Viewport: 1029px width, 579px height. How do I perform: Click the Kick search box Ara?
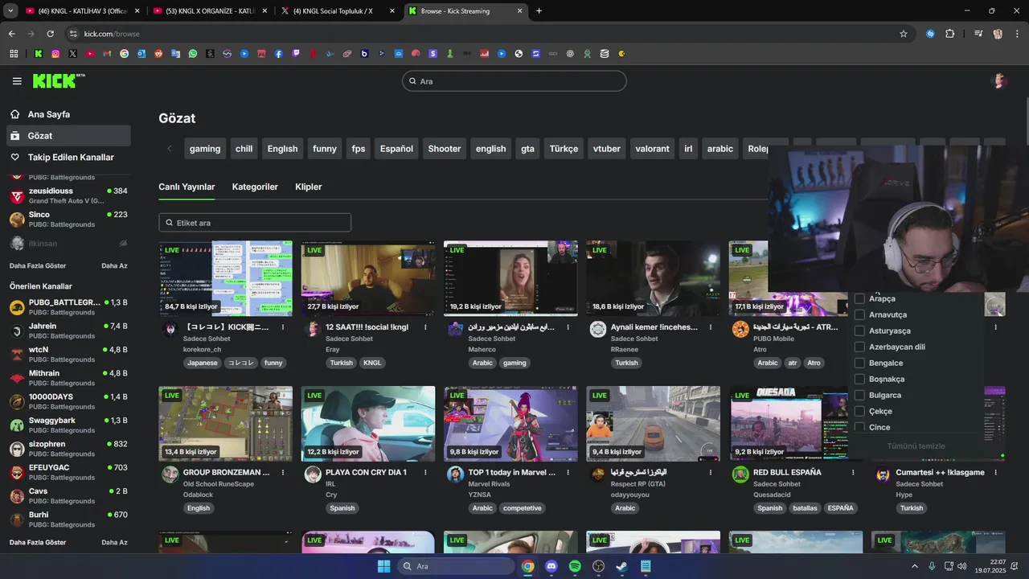[514, 81]
